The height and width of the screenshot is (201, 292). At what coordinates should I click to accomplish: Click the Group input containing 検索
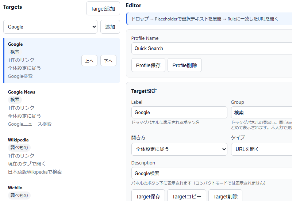pos(261,113)
